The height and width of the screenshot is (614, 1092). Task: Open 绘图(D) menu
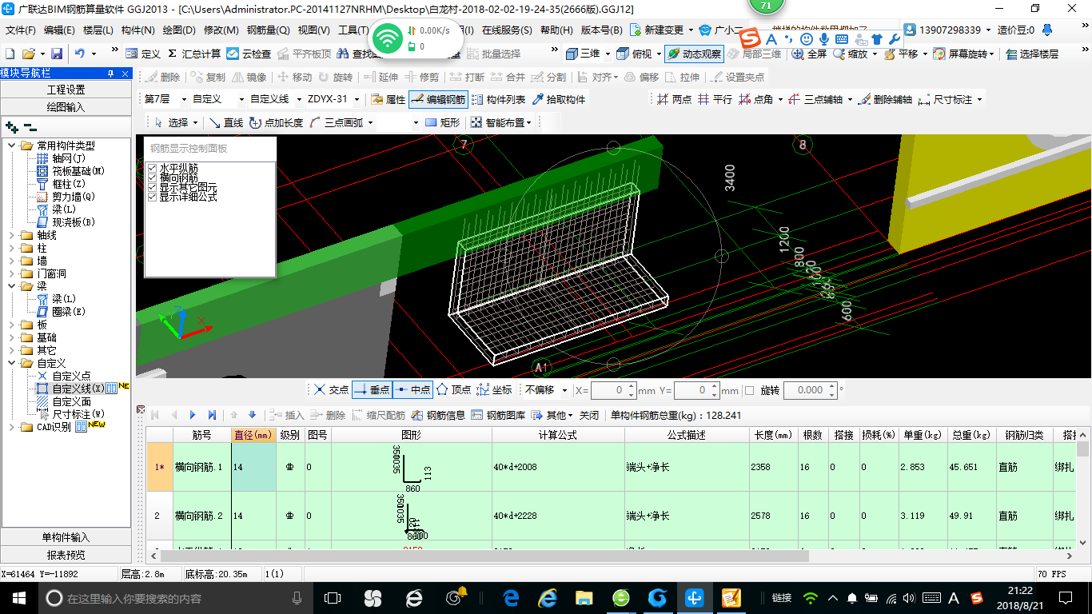[178, 30]
